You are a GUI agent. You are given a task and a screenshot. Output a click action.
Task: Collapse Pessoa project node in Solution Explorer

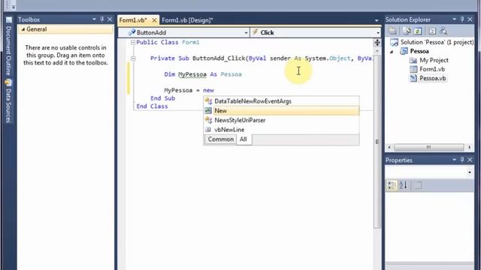click(392, 52)
